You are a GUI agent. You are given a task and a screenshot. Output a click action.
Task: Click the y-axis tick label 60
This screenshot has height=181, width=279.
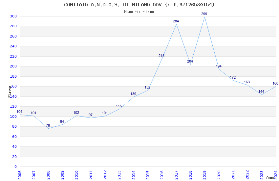pos(14,137)
